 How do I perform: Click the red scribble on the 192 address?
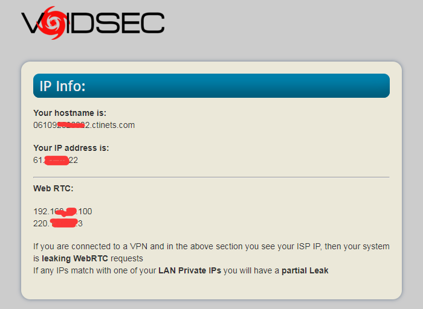(66, 212)
